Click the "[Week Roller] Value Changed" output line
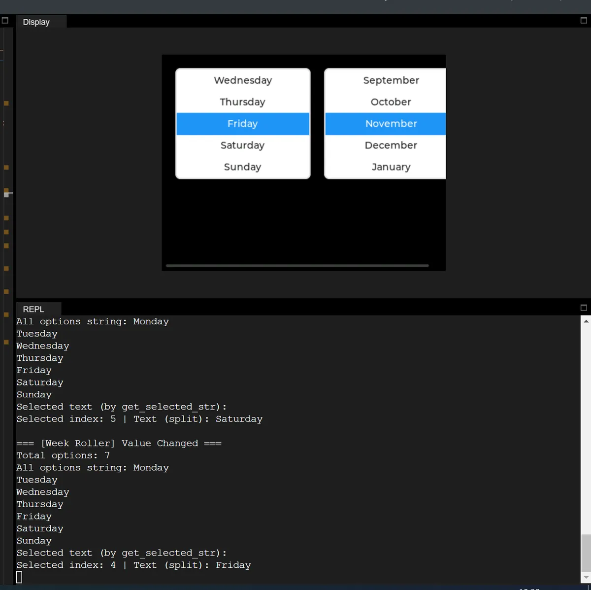Image resolution: width=591 pixels, height=590 pixels. 119,443
